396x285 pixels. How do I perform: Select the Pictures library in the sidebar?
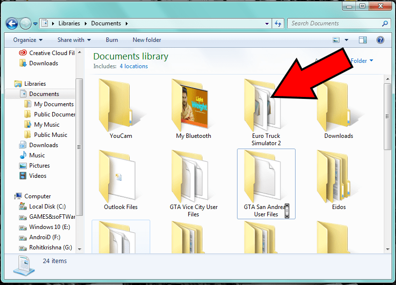pos(35,166)
